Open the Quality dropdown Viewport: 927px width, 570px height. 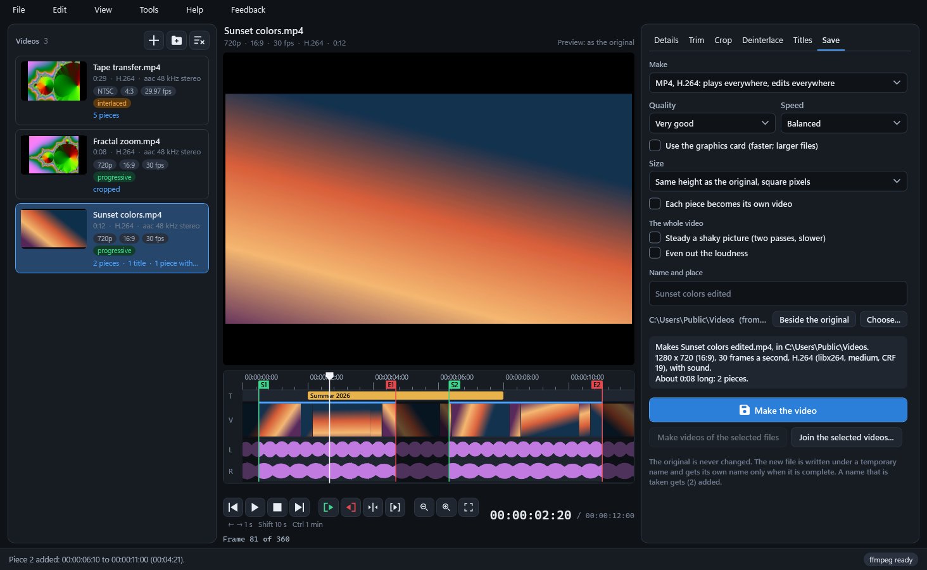pos(712,123)
